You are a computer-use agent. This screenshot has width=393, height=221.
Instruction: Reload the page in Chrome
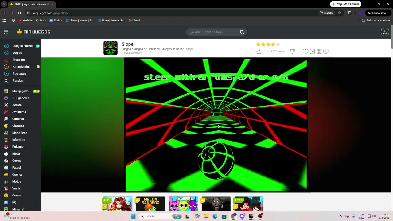coord(19,13)
